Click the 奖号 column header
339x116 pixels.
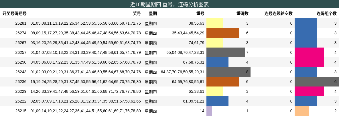[x=137, y=14]
